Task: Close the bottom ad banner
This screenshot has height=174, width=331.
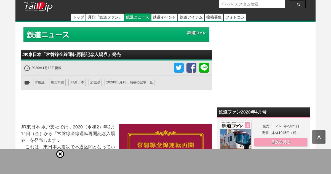Action: click(x=60, y=154)
